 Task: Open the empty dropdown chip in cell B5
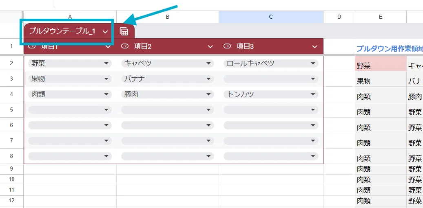pos(168,110)
